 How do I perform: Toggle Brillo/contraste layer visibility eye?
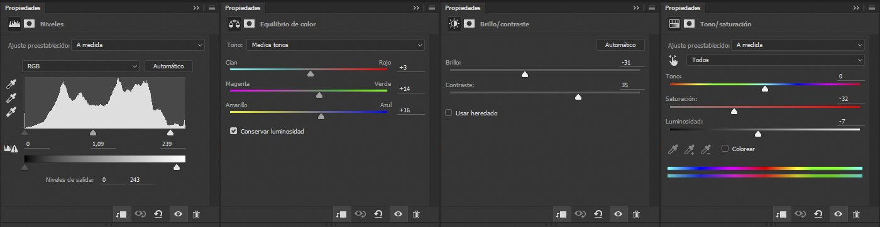(618, 214)
